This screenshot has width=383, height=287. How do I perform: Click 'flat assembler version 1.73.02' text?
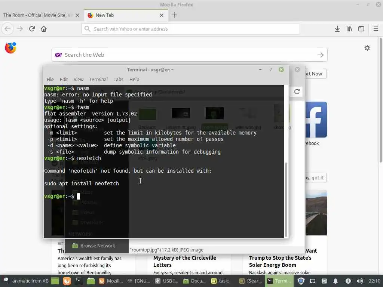click(x=91, y=114)
